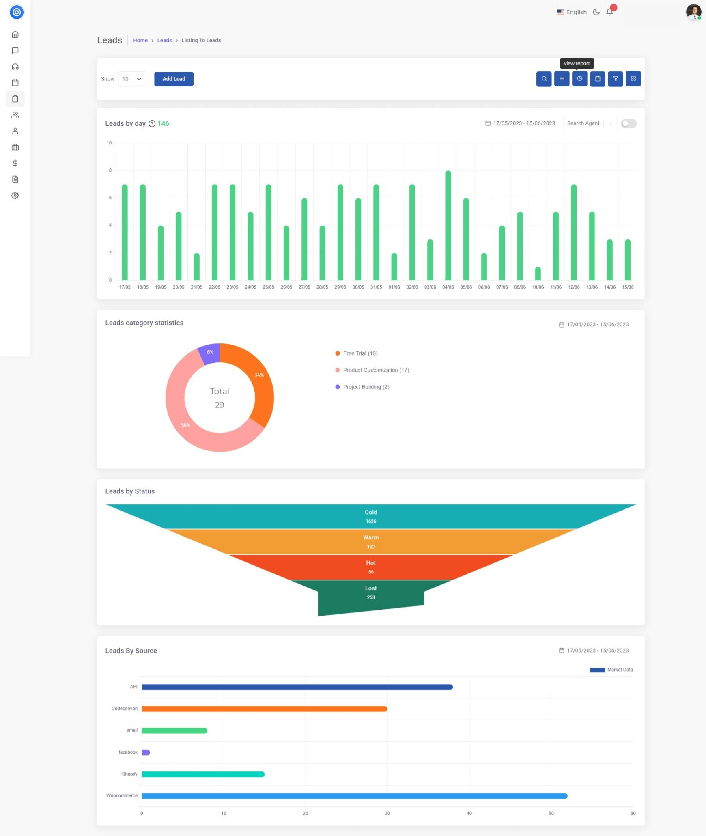Open notifications bell icon
Image resolution: width=706 pixels, height=836 pixels.
[x=609, y=12]
